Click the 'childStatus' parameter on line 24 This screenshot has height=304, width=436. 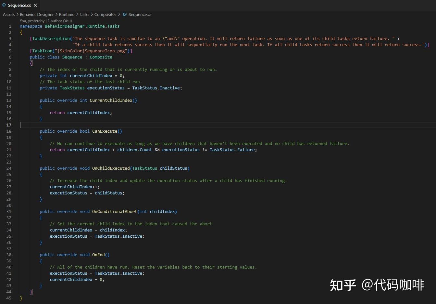coord(173,168)
